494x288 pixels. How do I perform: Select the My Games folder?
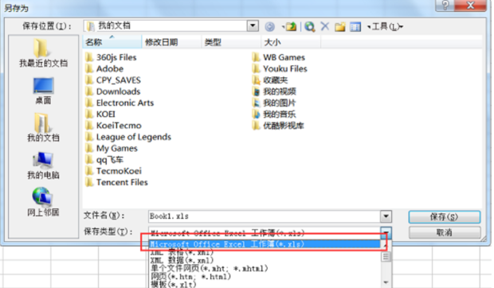coord(112,149)
